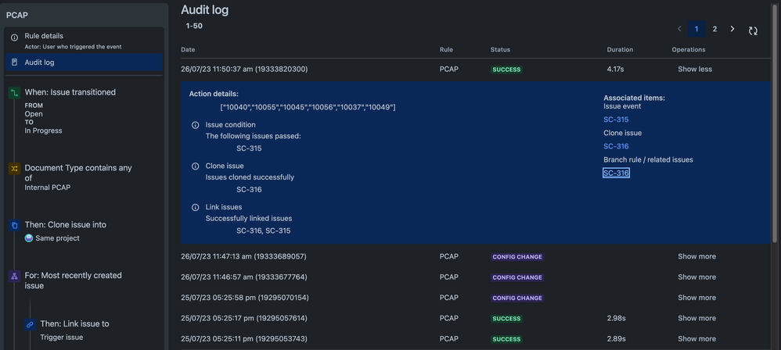
Task: Click the blue Clone issue action icon
Action: 14,225
